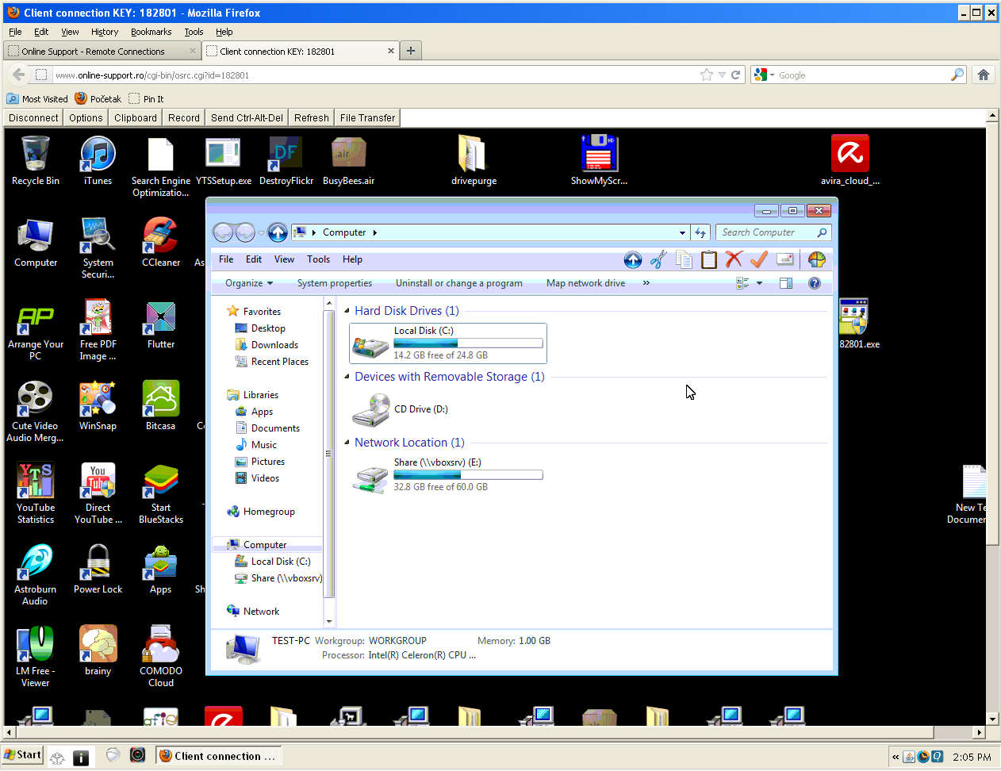Show hidden toolbar commands via double chevron

646,283
